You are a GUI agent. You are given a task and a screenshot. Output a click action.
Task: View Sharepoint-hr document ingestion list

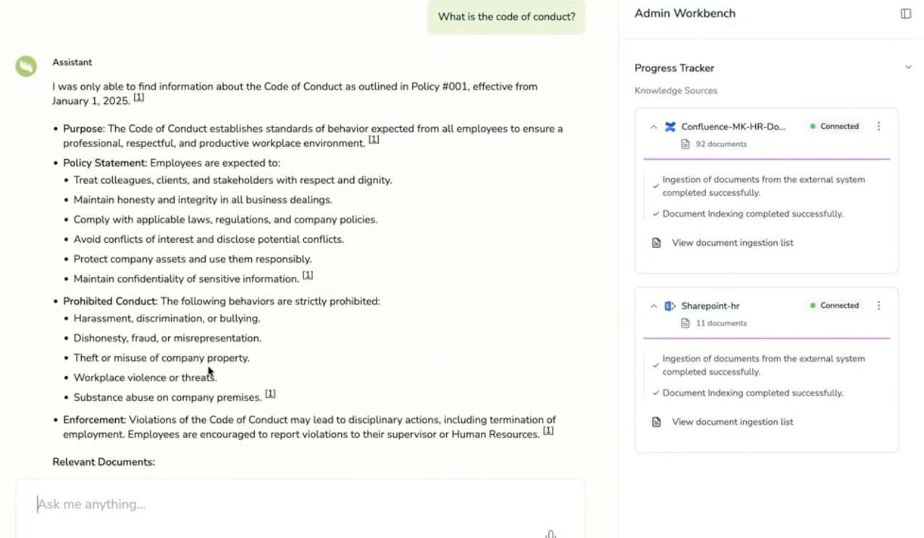click(732, 422)
